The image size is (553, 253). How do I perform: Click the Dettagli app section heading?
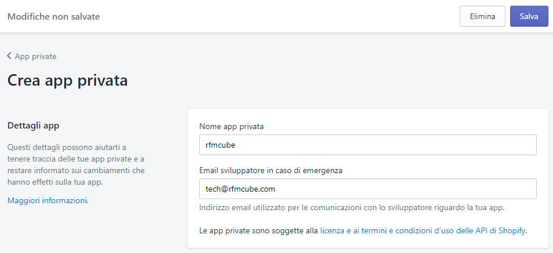point(33,126)
